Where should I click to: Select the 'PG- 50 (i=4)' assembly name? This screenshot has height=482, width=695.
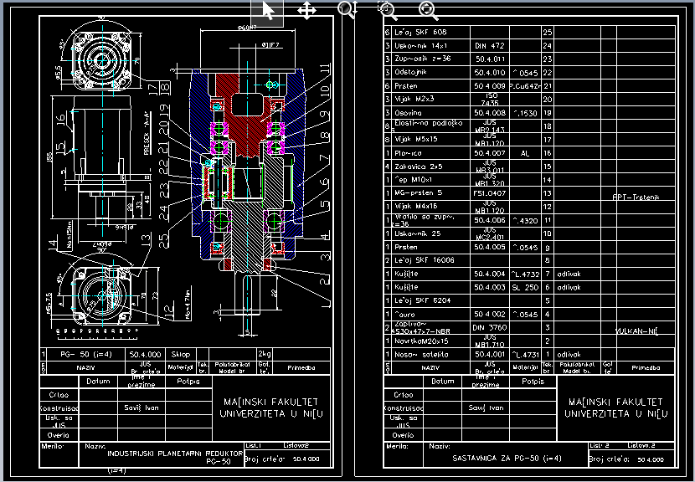(86, 355)
